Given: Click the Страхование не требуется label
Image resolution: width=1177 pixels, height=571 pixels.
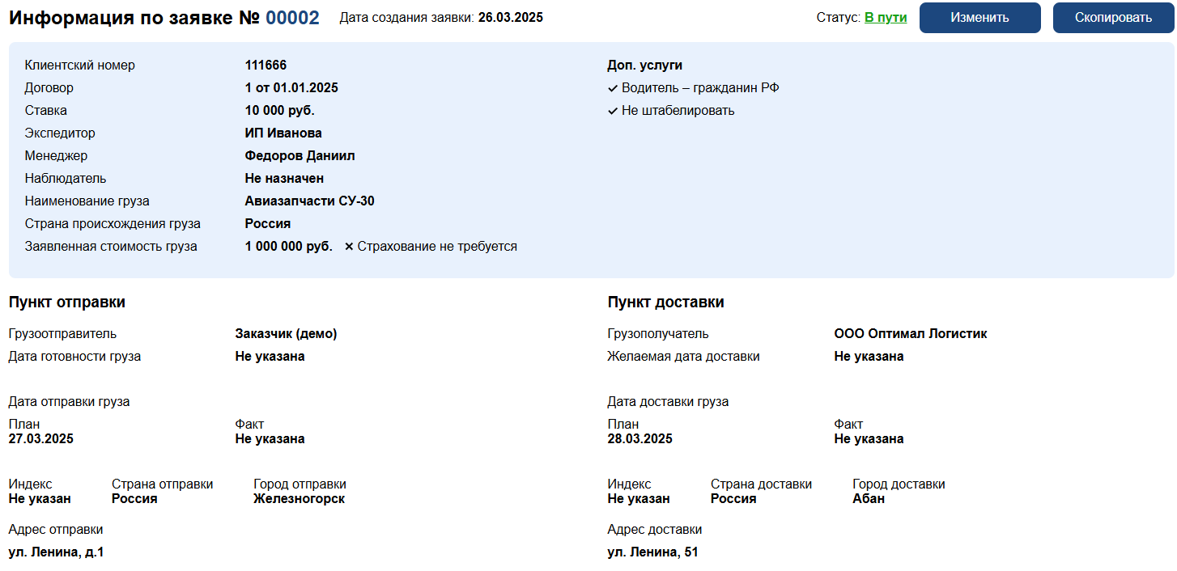Looking at the screenshot, I should pyautogui.click(x=437, y=247).
